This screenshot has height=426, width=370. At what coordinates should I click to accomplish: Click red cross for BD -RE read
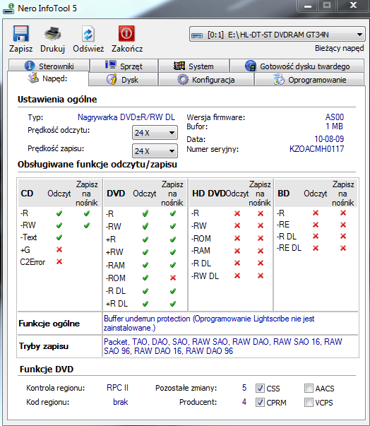(x=316, y=225)
